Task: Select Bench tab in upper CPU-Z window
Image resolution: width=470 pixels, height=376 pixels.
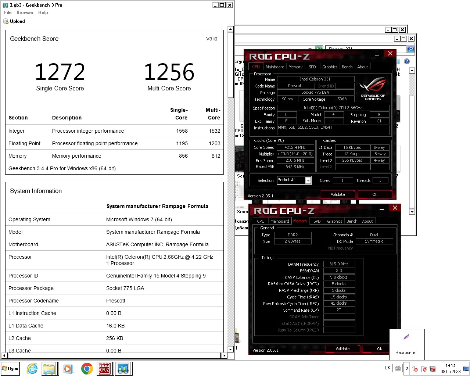Action: click(x=347, y=67)
